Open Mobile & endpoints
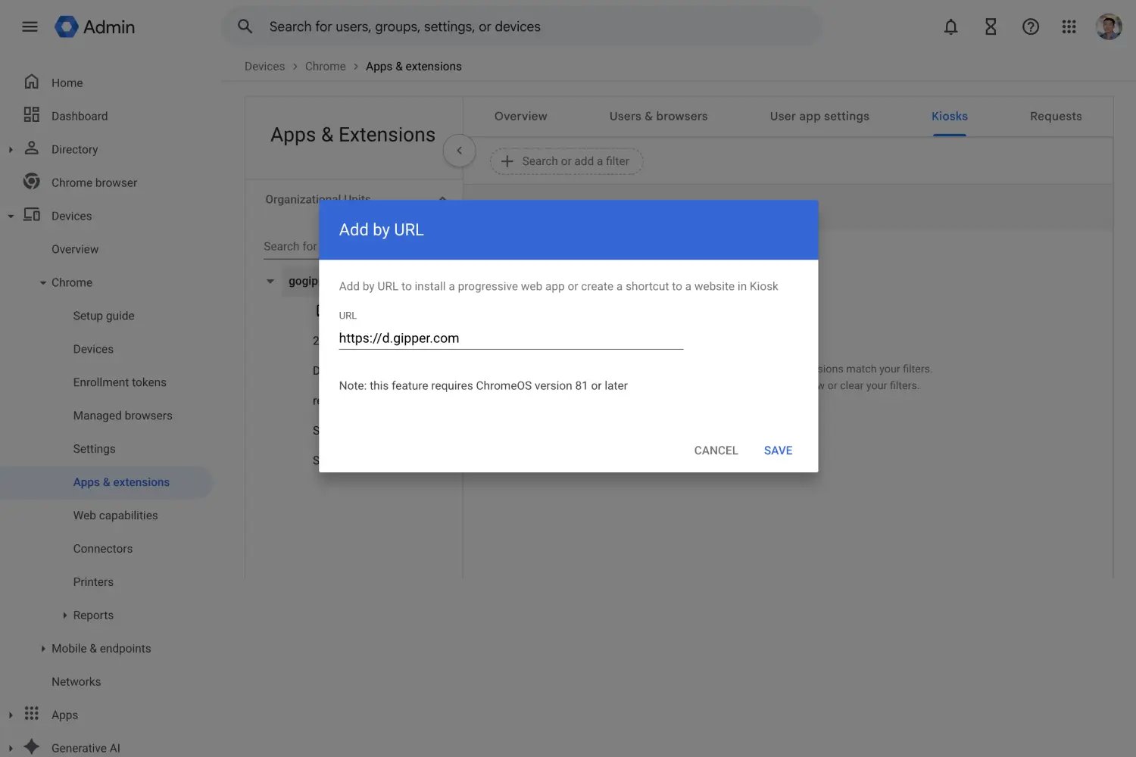This screenshot has width=1136, height=757. 101,649
